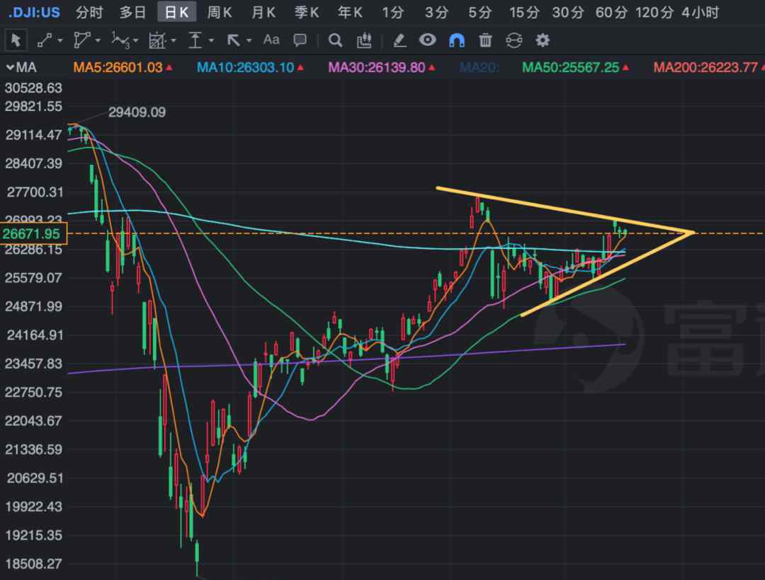Toggle the magnet snap mode
Viewport: 765px width, 580px height.
click(x=457, y=40)
